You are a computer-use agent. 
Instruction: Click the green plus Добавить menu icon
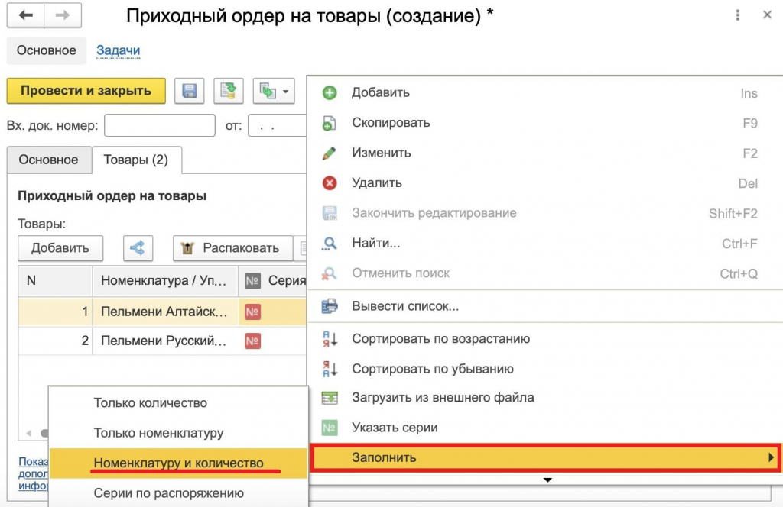pos(330,92)
